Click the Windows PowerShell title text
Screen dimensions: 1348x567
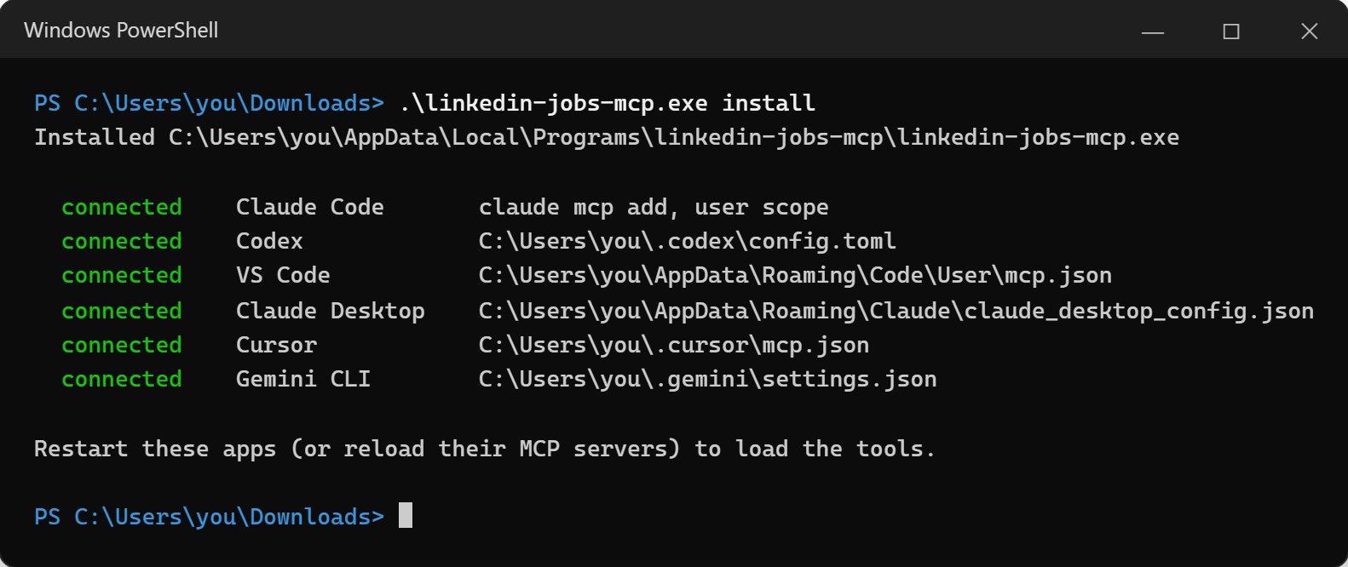pyautogui.click(x=121, y=31)
